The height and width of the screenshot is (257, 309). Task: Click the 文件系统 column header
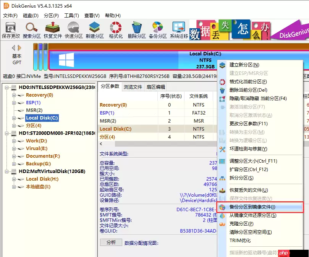point(199,96)
